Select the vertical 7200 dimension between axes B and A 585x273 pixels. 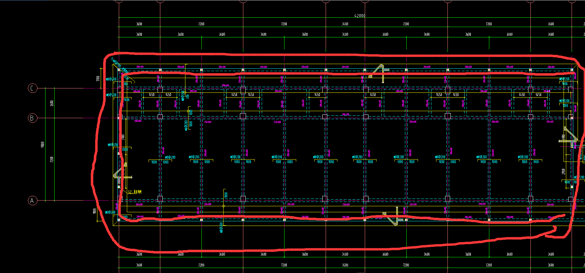point(52,159)
